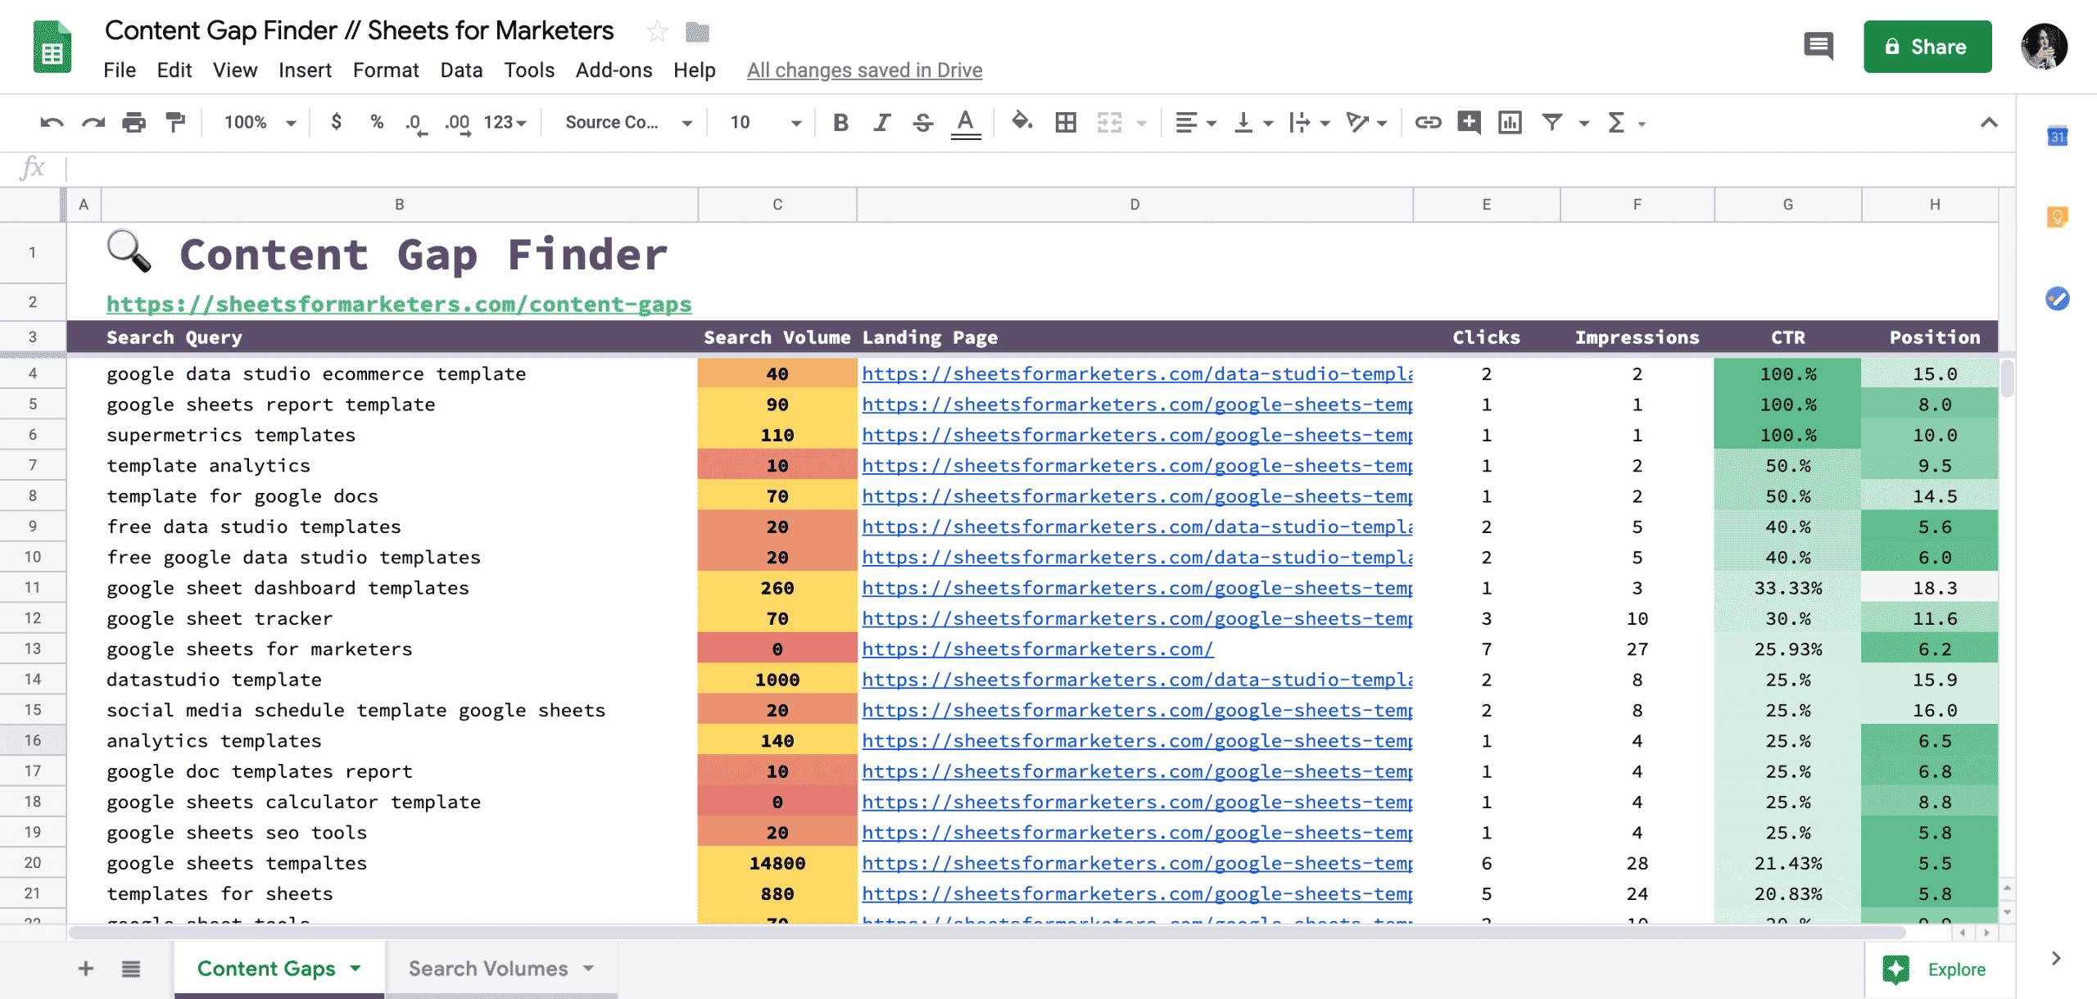This screenshot has height=999, width=2097.
Task: Format as currency with dollar icon
Action: (x=336, y=122)
